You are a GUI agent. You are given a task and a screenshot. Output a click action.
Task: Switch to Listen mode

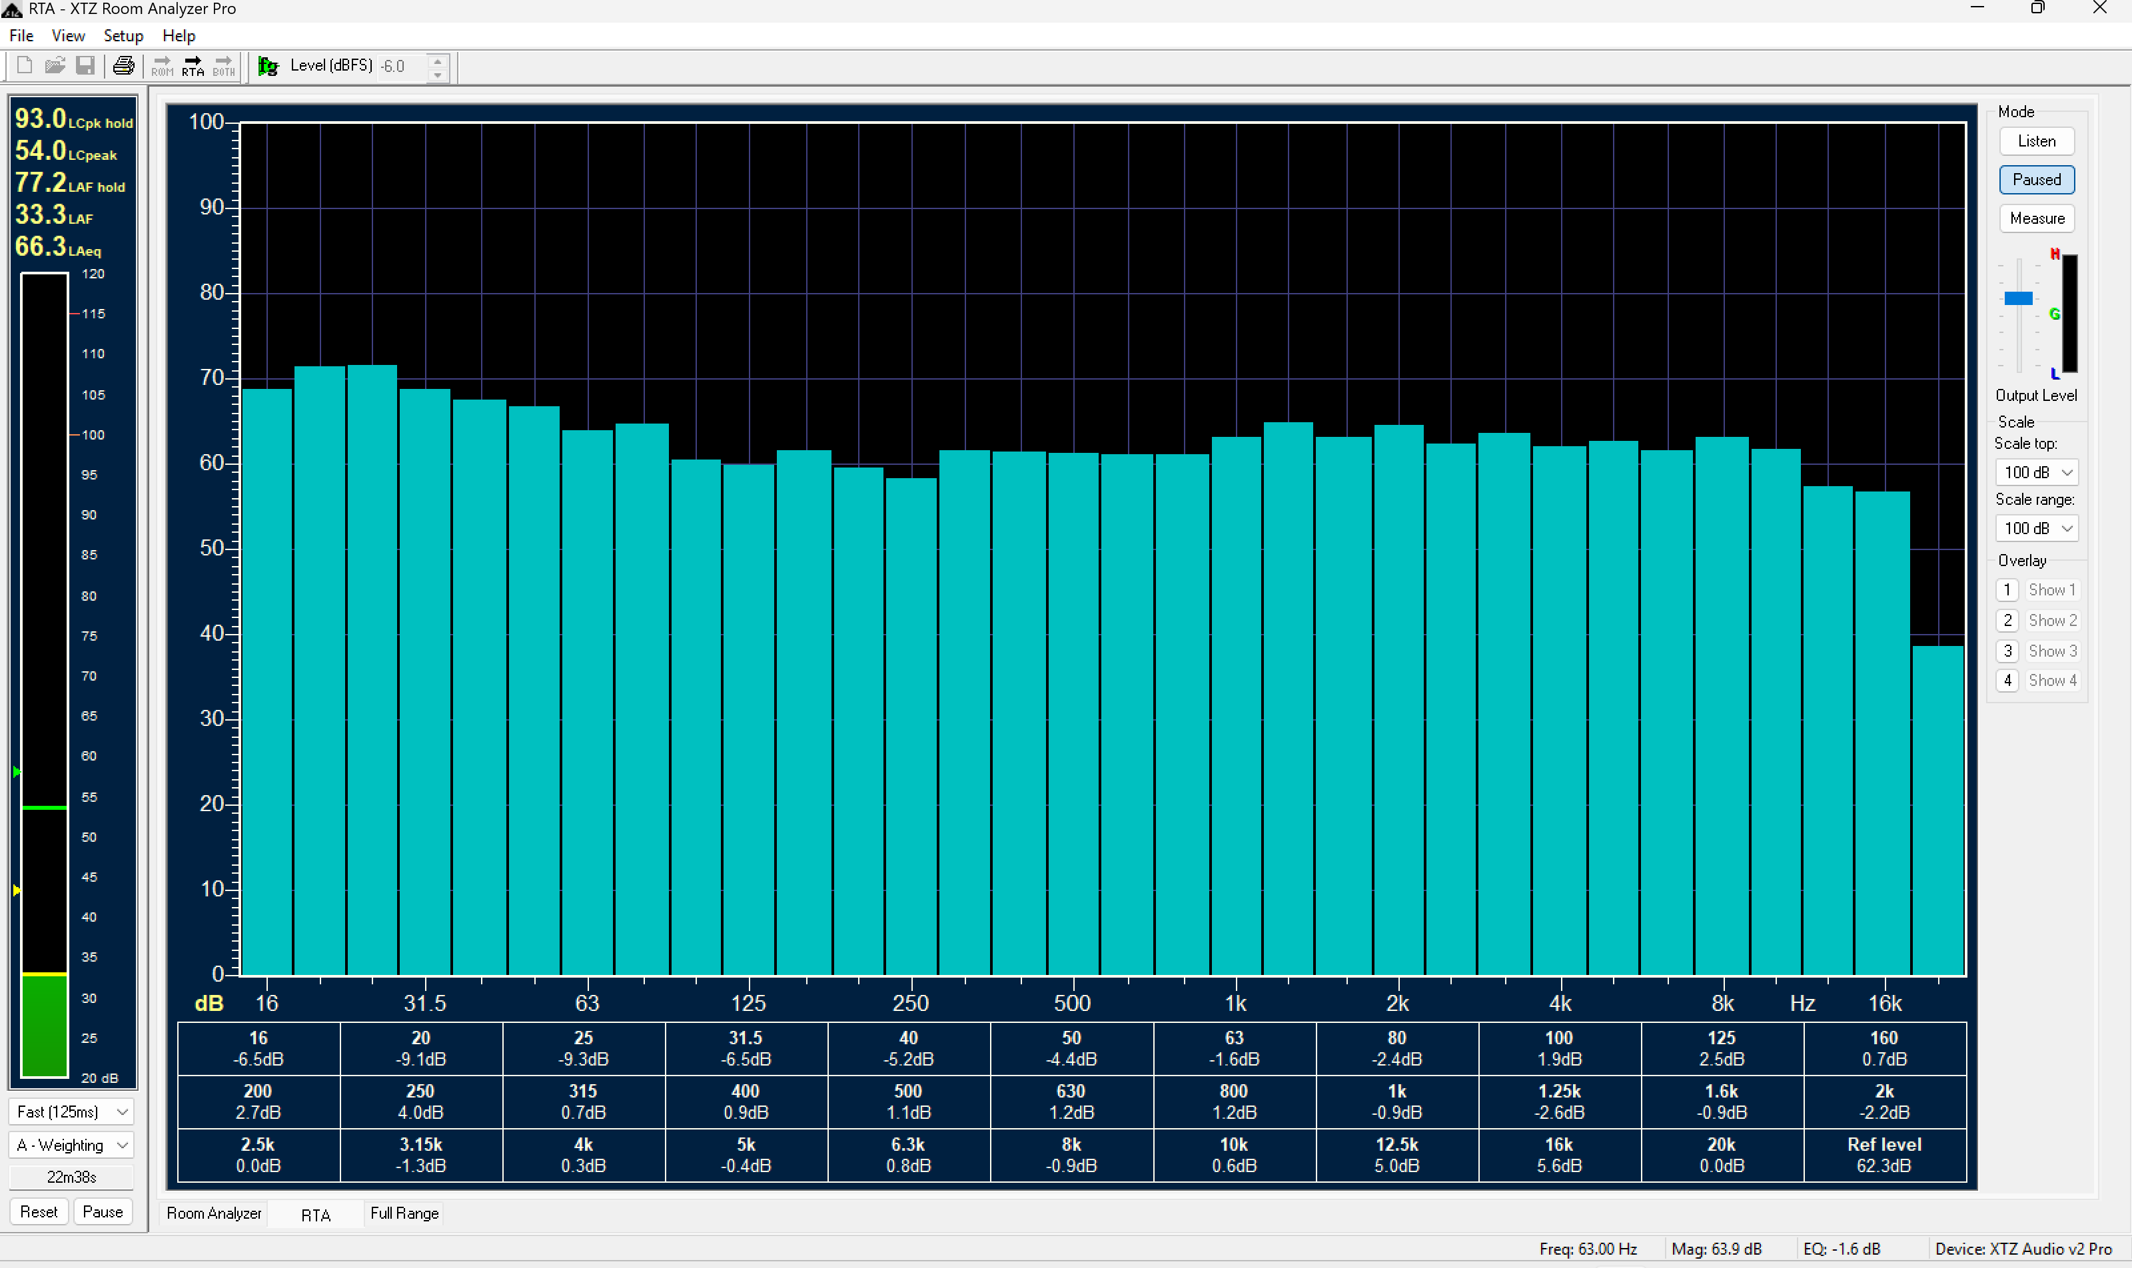click(x=2036, y=141)
